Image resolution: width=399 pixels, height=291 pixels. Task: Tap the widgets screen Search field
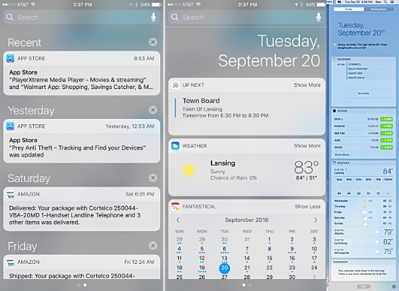click(247, 17)
